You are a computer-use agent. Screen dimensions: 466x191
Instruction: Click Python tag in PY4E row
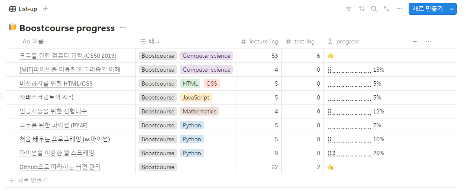pos(192,125)
